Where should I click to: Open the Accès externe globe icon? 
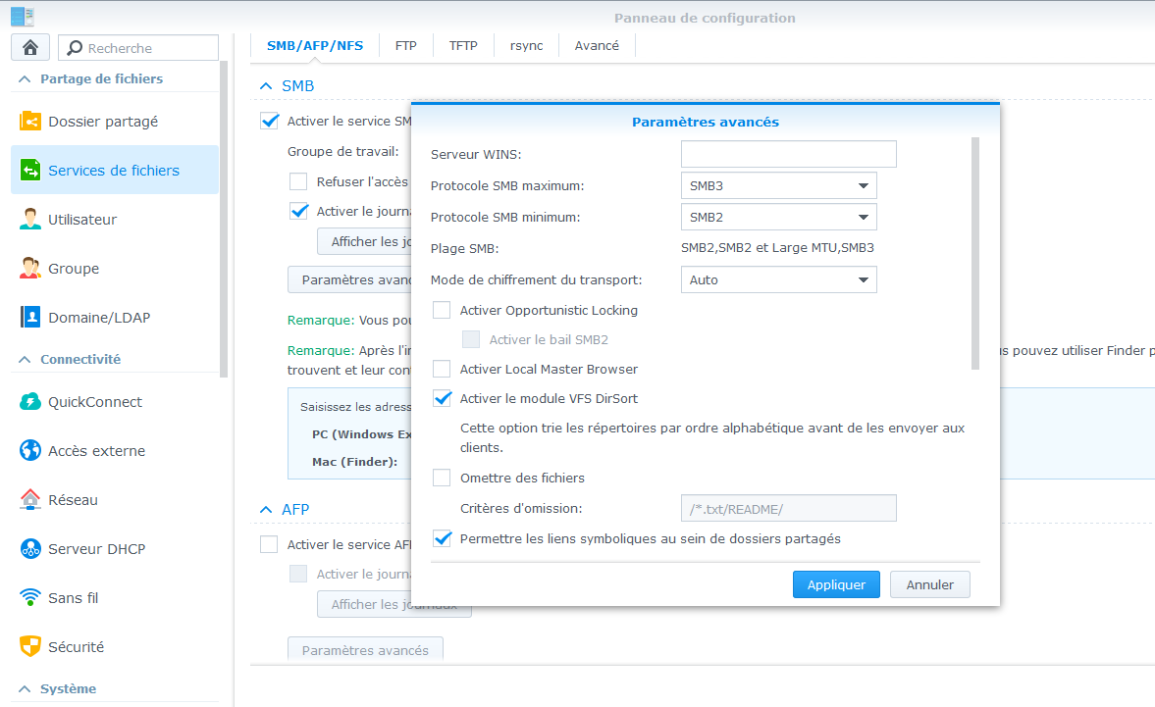(30, 450)
